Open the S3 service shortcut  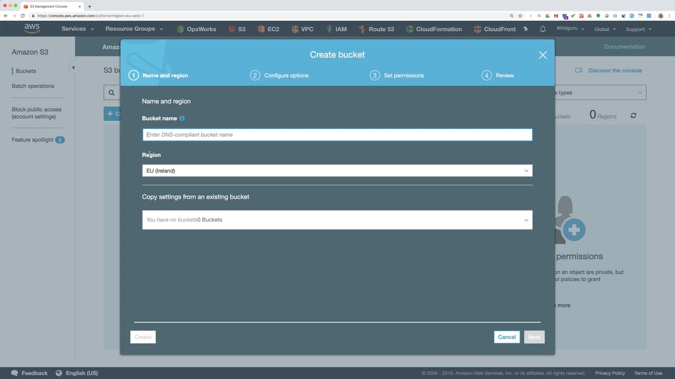click(x=237, y=29)
